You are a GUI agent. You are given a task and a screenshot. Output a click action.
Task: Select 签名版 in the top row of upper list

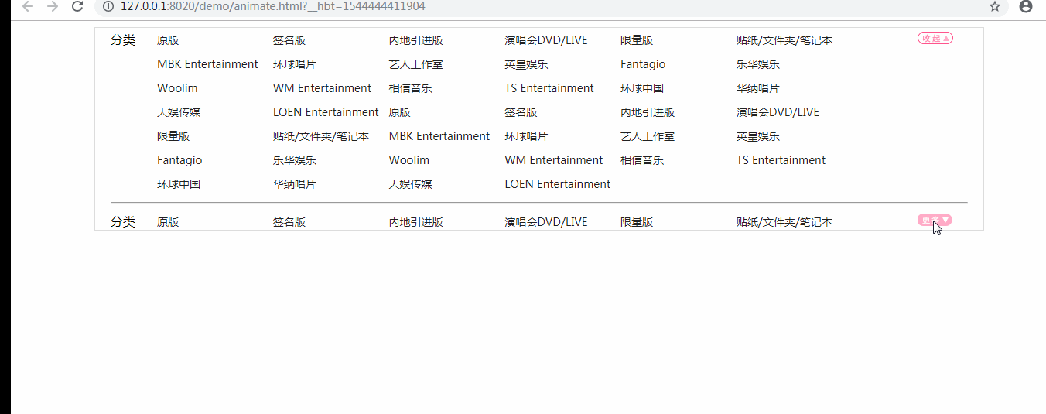289,40
